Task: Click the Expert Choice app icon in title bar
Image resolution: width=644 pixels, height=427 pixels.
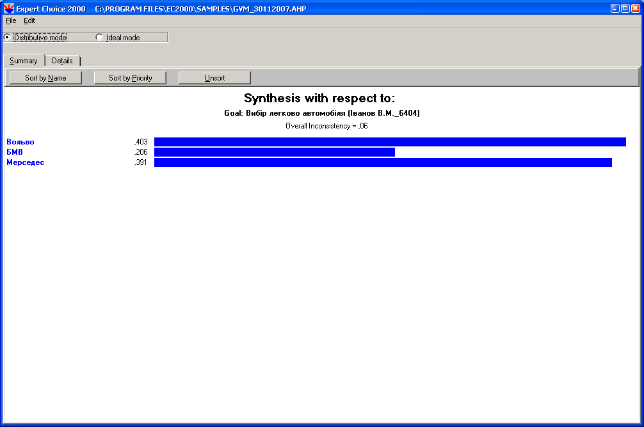Action: coord(8,8)
